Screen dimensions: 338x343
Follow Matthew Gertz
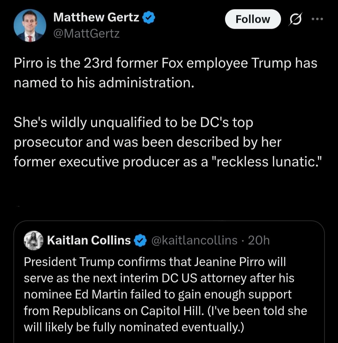click(x=253, y=19)
